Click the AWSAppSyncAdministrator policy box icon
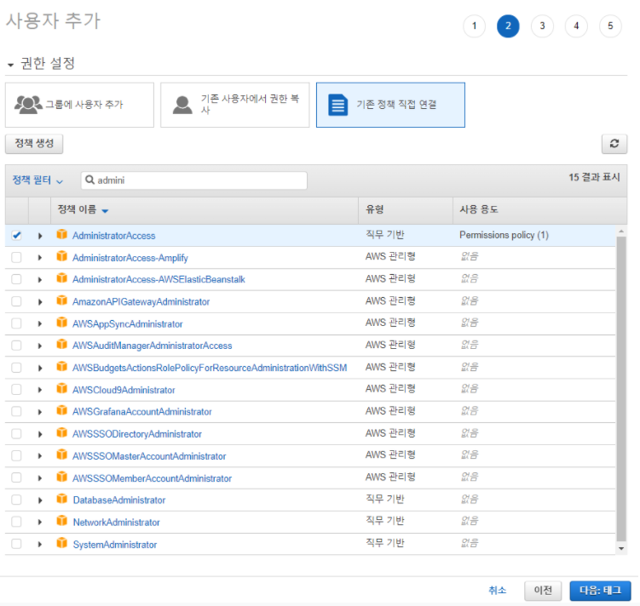Screen dimensions: 640x606 click(x=62, y=323)
